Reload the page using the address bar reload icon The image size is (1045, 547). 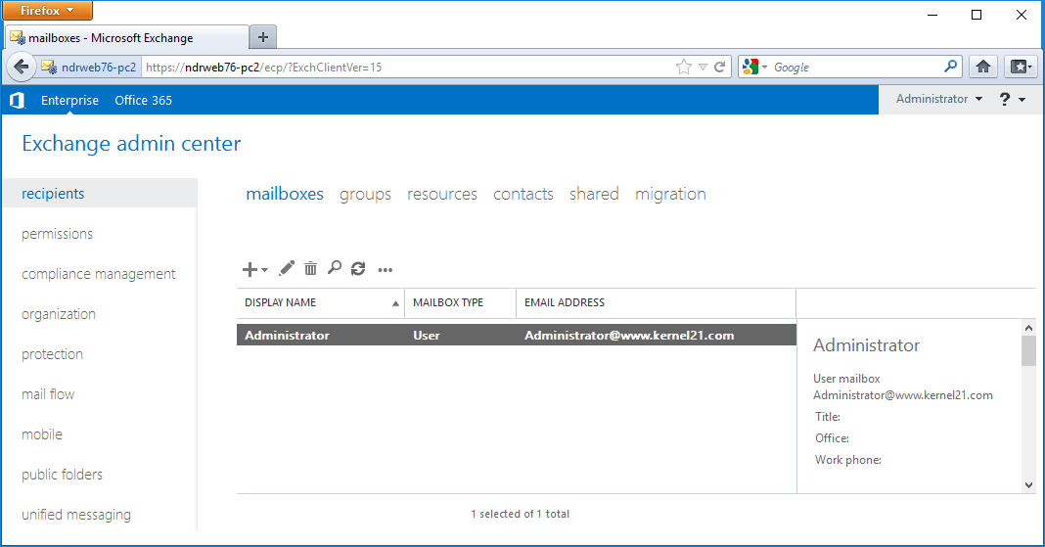pyautogui.click(x=720, y=67)
